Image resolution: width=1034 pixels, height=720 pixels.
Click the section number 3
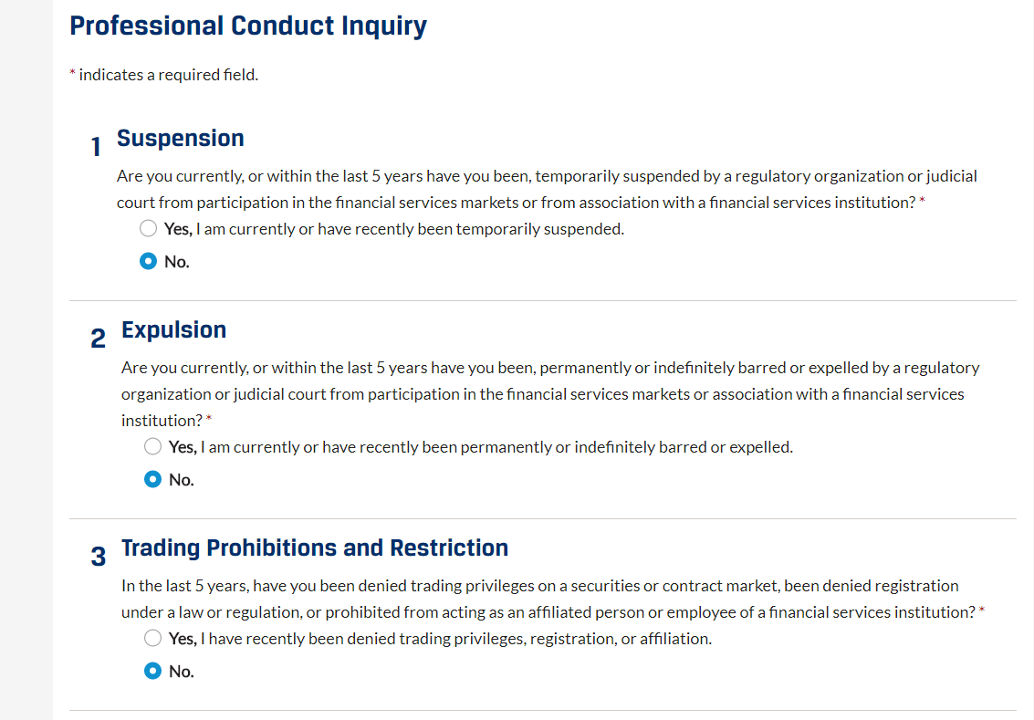[99, 557]
